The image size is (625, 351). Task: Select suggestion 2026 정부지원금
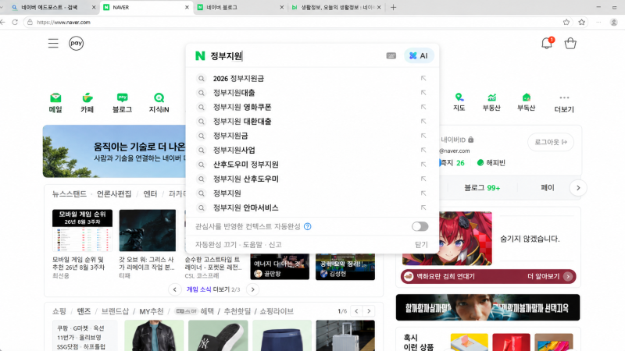pyautogui.click(x=238, y=79)
